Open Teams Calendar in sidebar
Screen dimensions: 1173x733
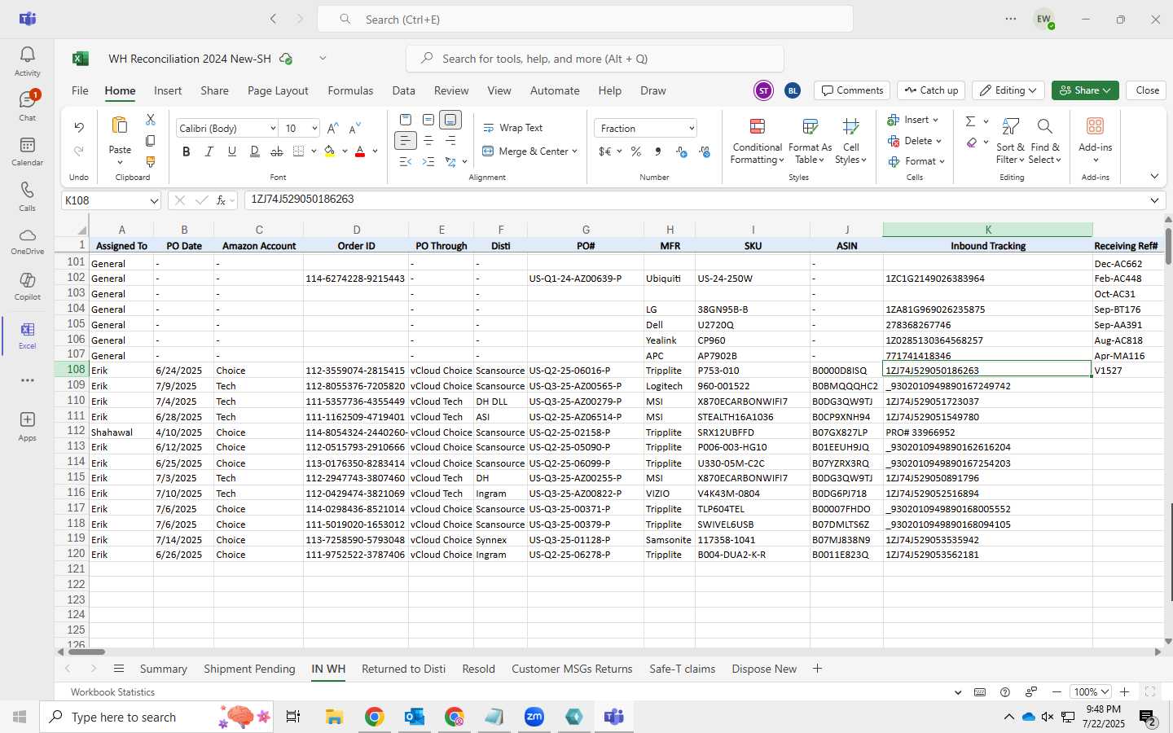point(27,151)
